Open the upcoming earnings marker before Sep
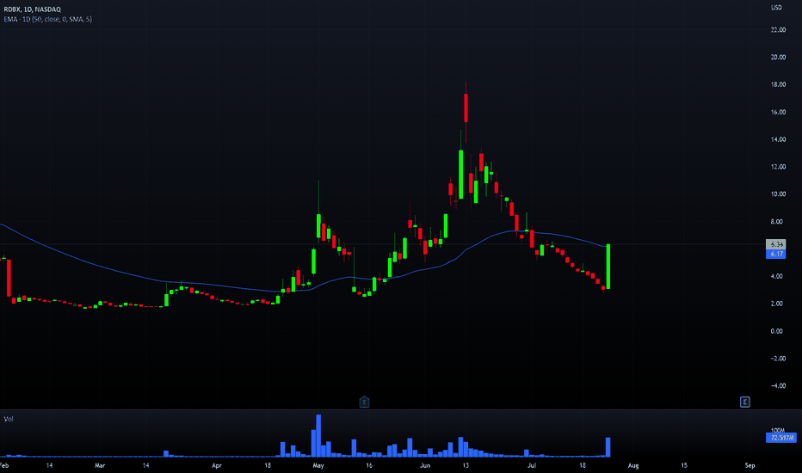 click(x=744, y=402)
